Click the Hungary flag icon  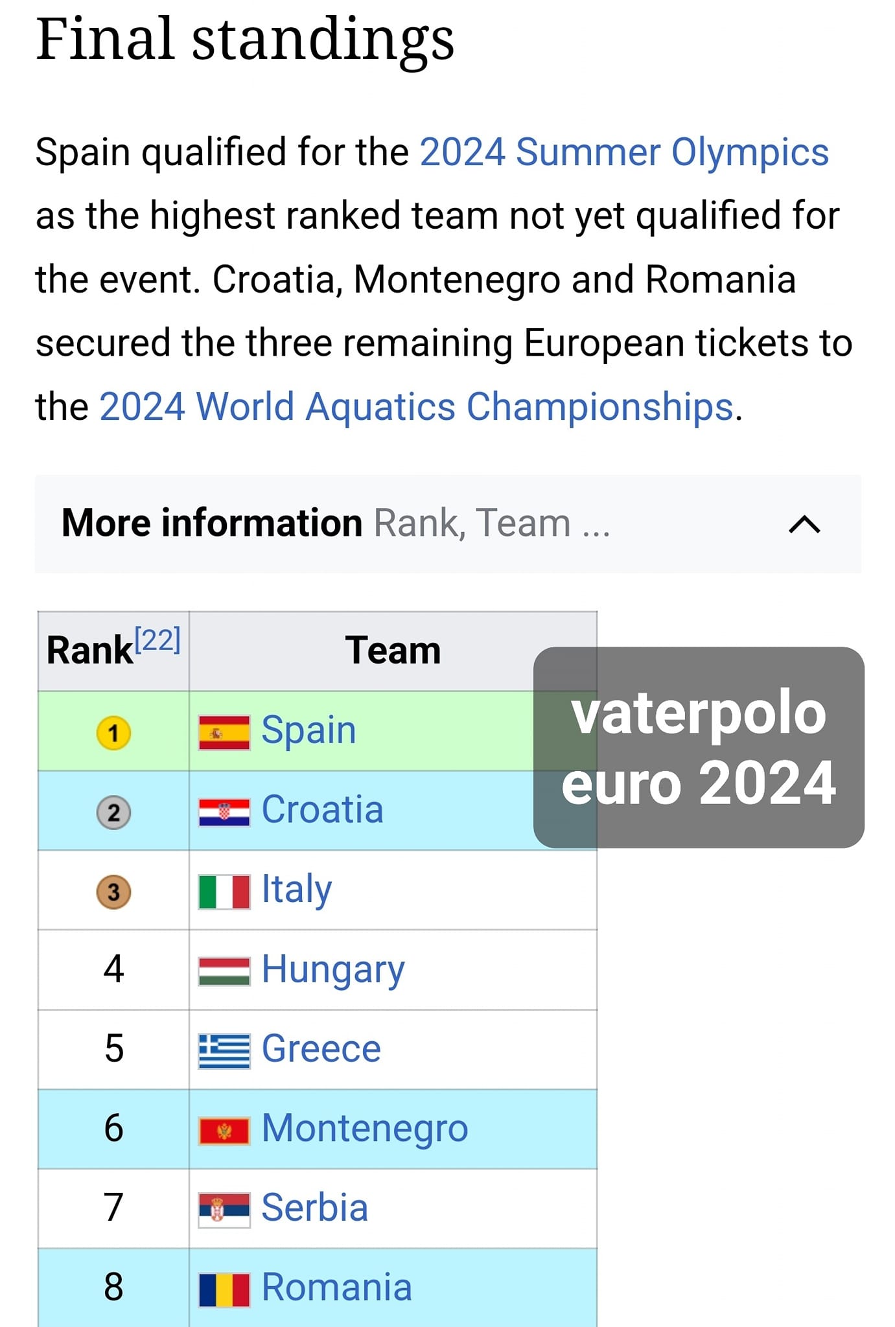[224, 972]
